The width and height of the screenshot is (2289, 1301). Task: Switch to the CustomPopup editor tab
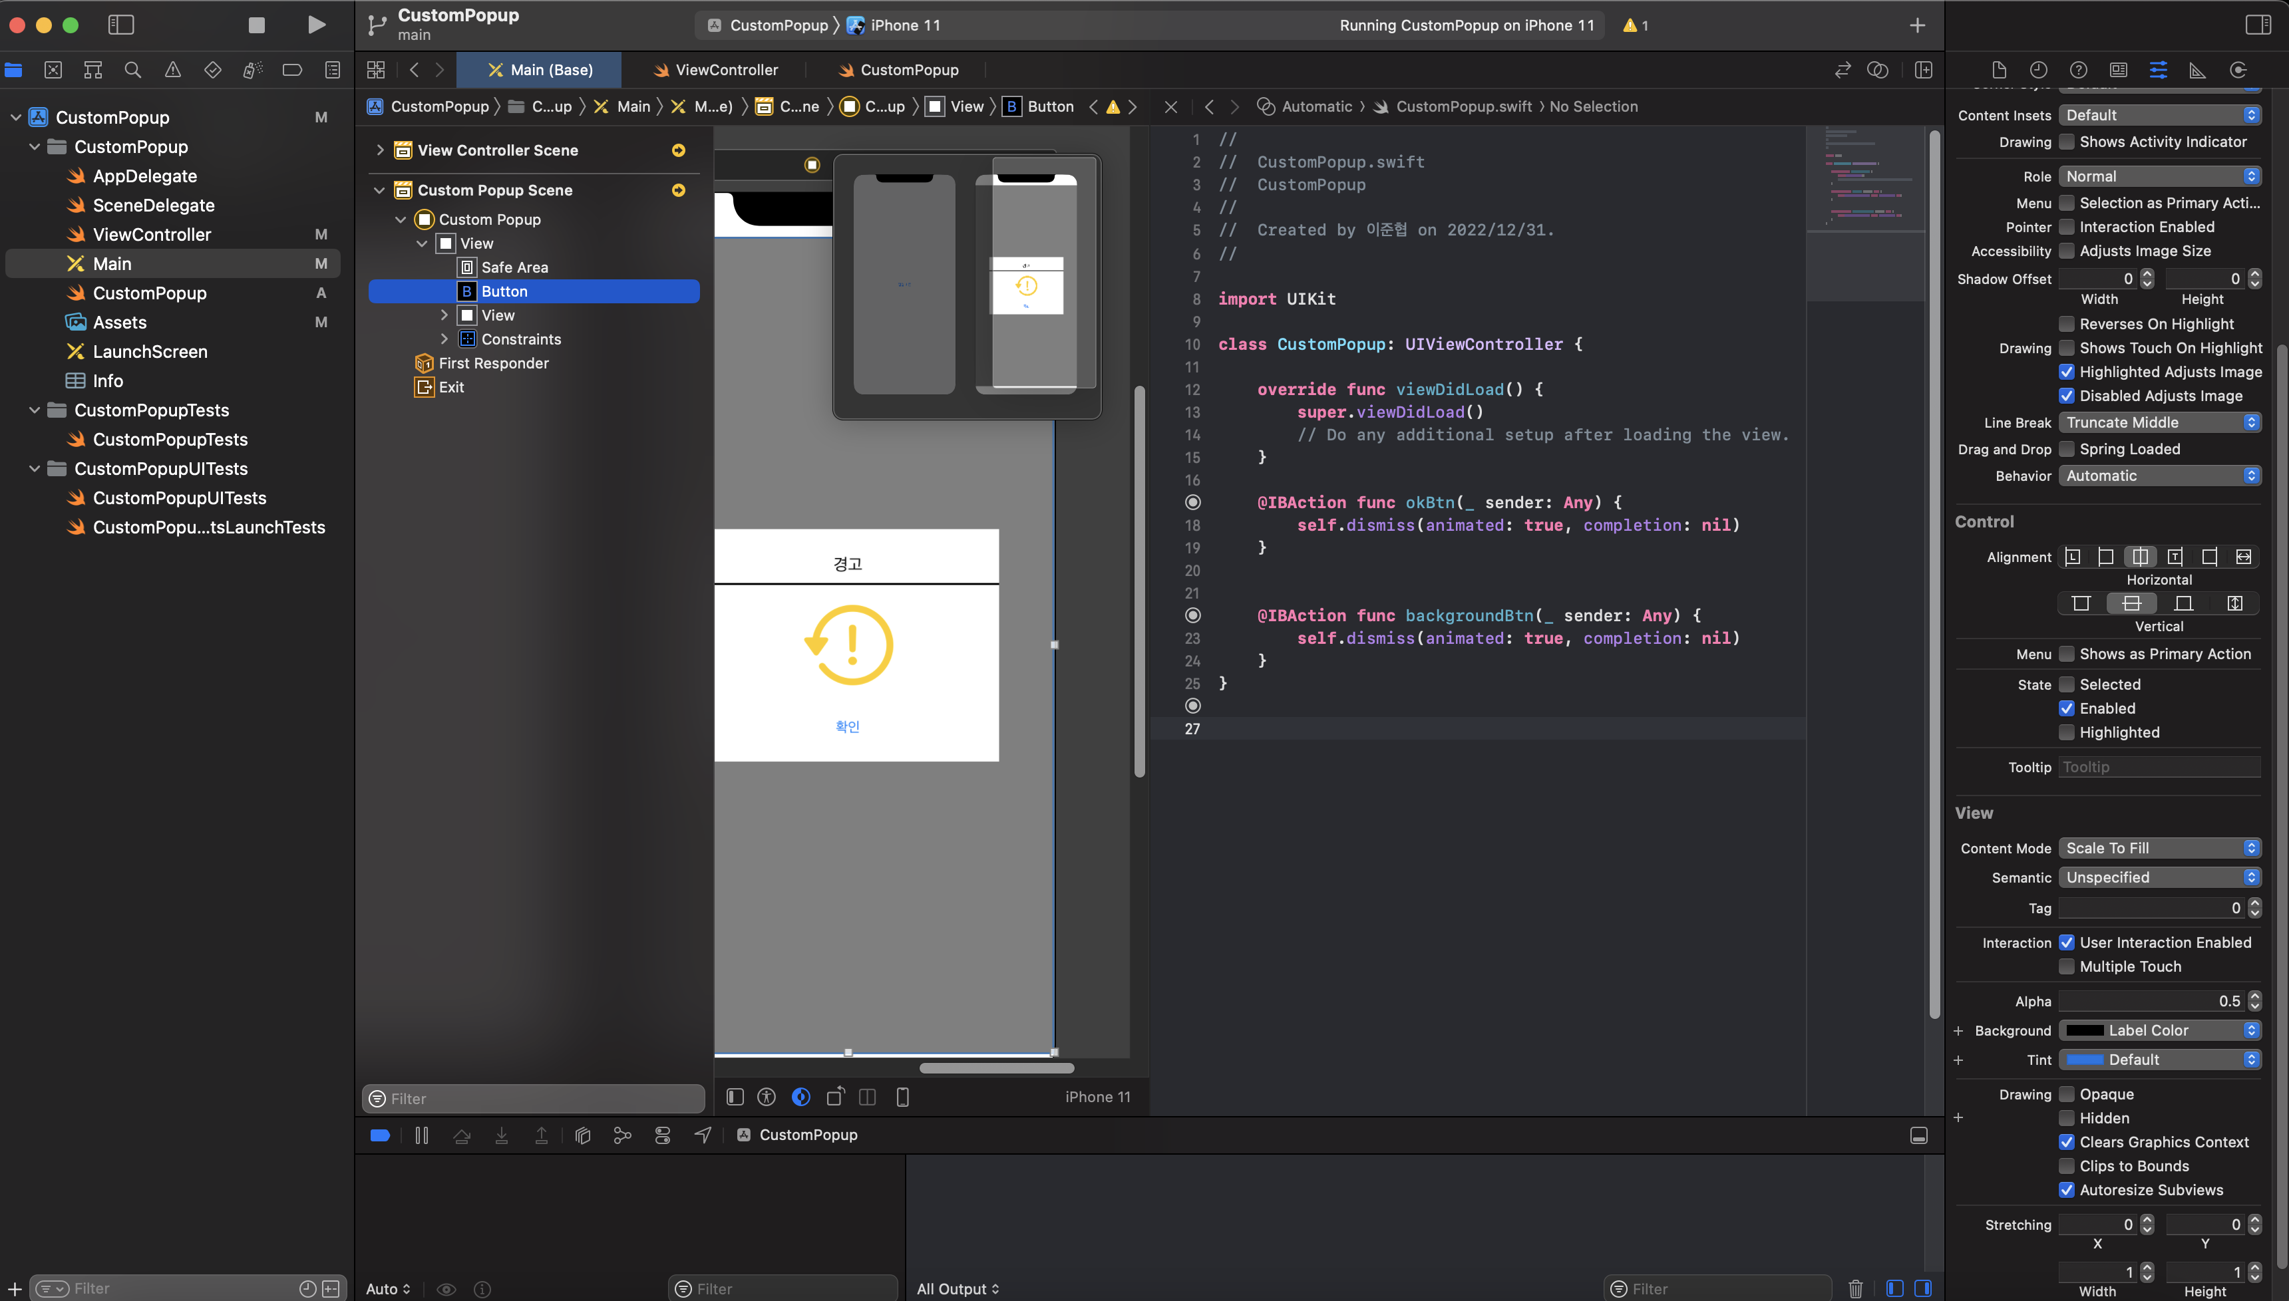click(x=898, y=70)
